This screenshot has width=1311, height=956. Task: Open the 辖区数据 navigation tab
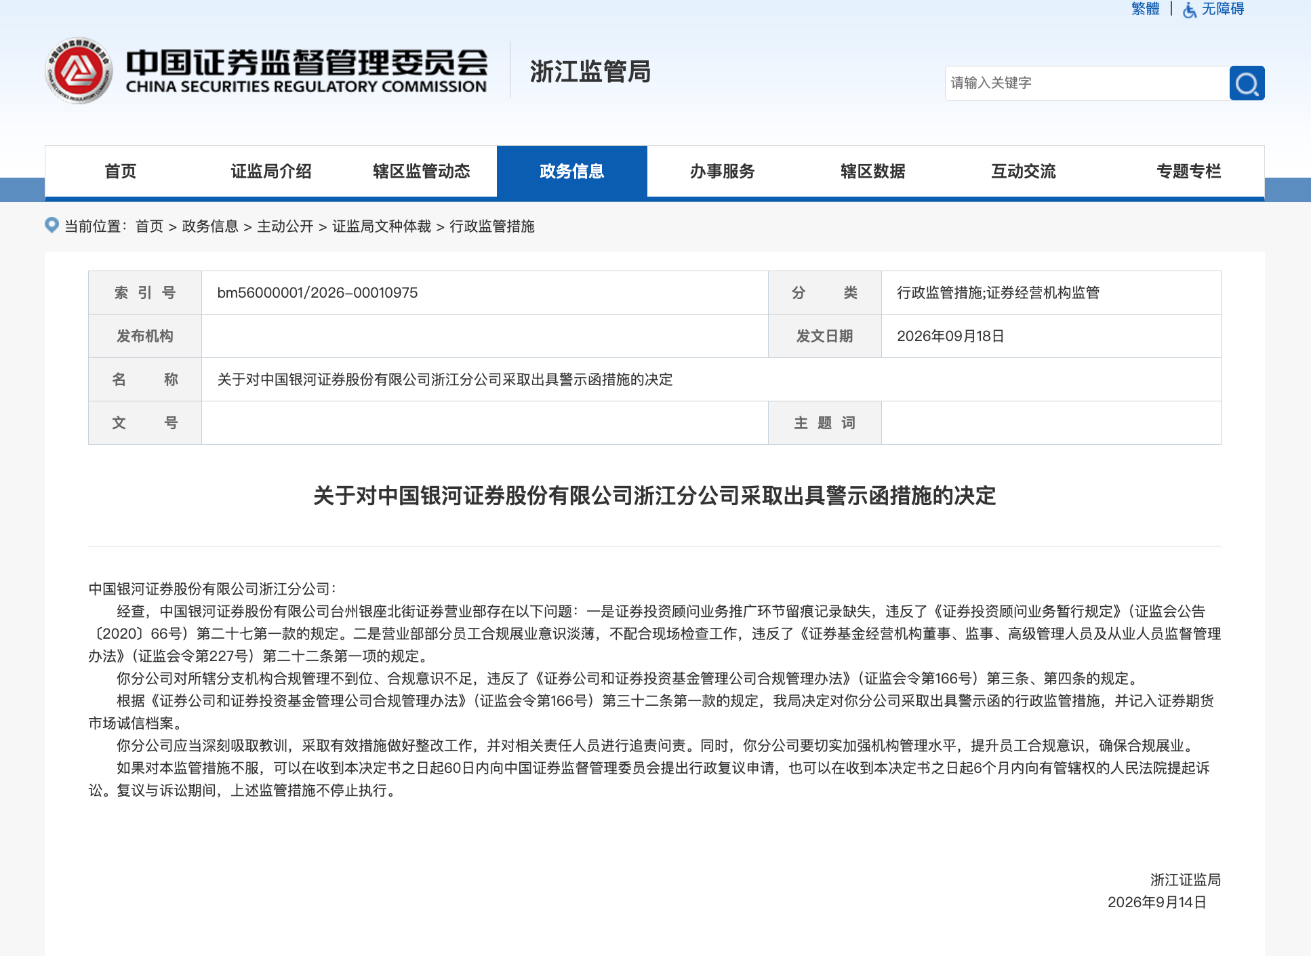click(x=873, y=172)
